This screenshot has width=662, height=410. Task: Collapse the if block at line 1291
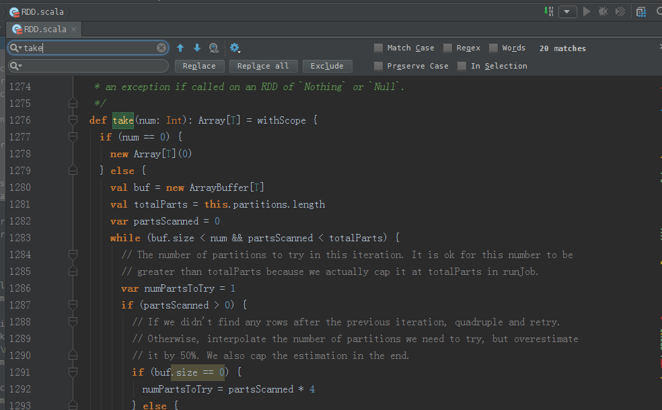tap(73, 372)
